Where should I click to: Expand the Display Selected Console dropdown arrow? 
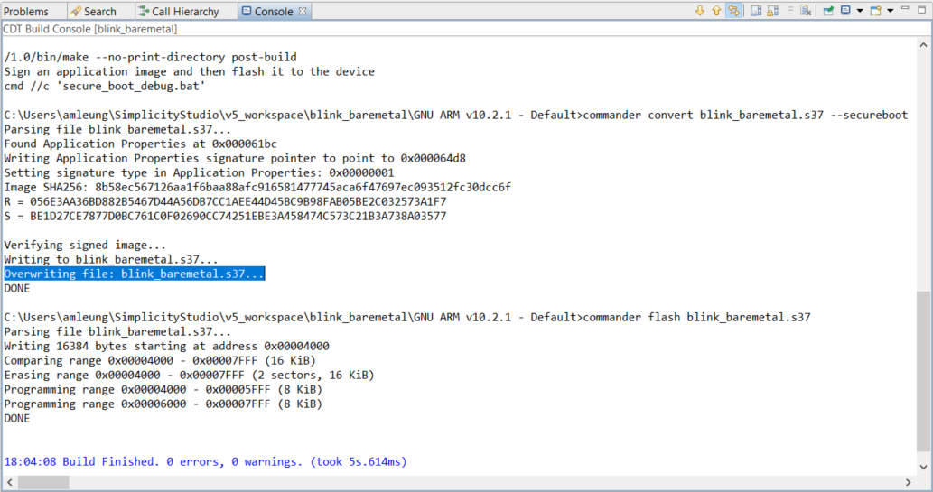(859, 11)
